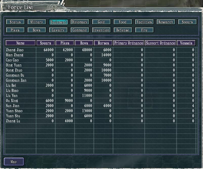The height and width of the screenshot is (169, 203).
Task: View the Research tab
Action: click(166, 22)
